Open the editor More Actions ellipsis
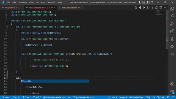176x99 pixels. [x=165, y=7]
